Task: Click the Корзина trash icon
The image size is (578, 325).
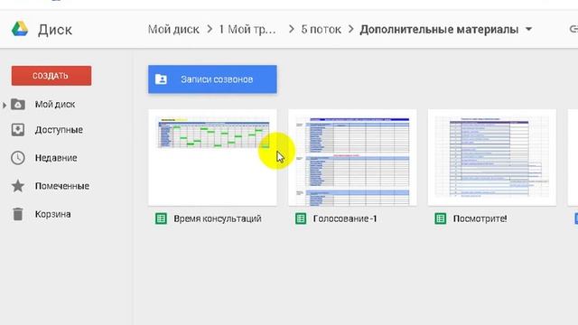Action: 18,214
